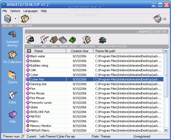Open the dropdown arrow beside monitor icon
The image size is (171, 140).
coord(15,19)
